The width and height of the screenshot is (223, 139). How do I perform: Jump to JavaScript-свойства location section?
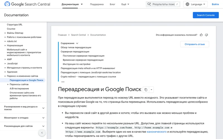click(x=91, y=73)
